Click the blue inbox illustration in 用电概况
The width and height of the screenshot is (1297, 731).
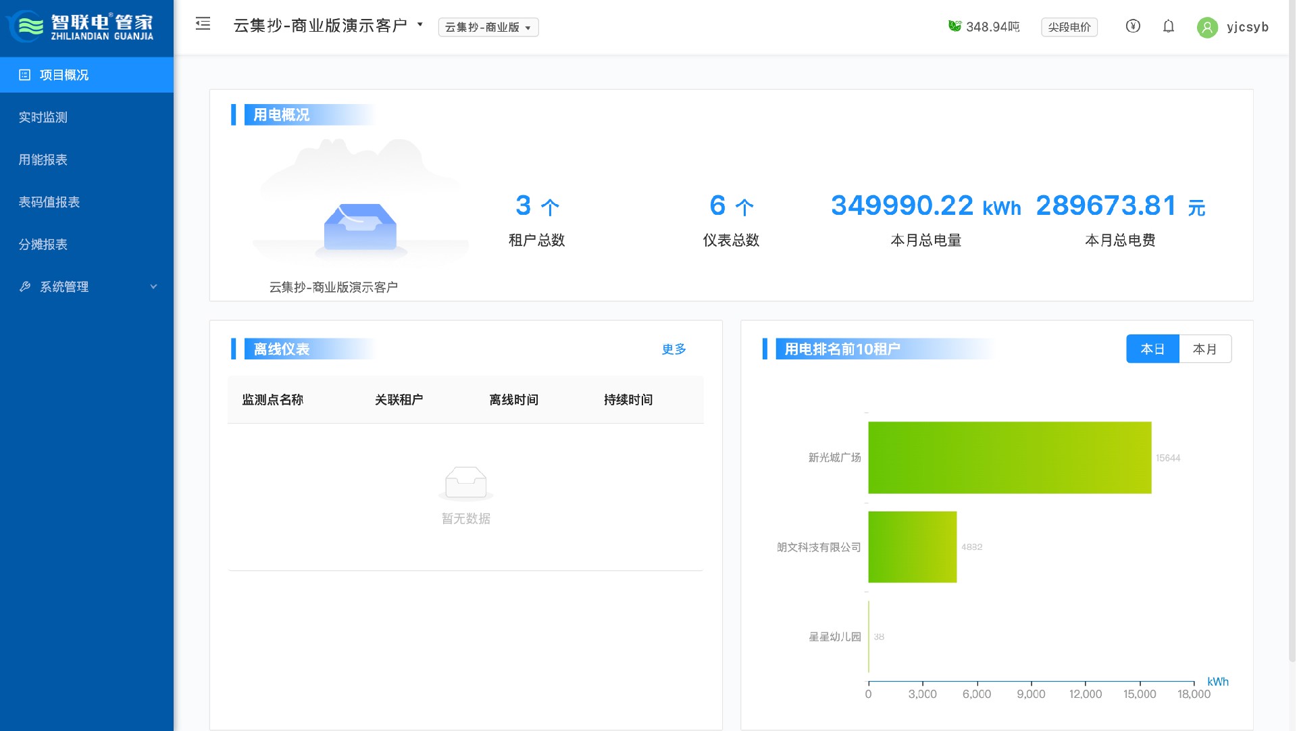click(x=360, y=228)
